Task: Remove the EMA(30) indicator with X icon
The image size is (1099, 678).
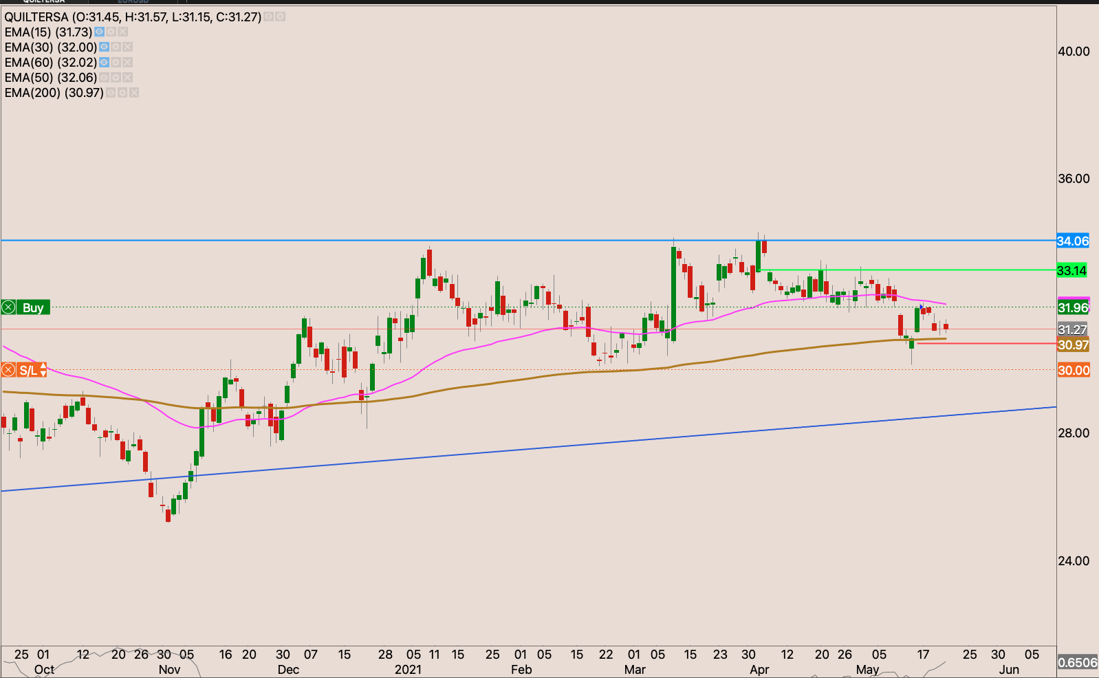Action: pyautogui.click(x=127, y=47)
